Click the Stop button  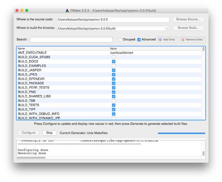(x=49, y=133)
